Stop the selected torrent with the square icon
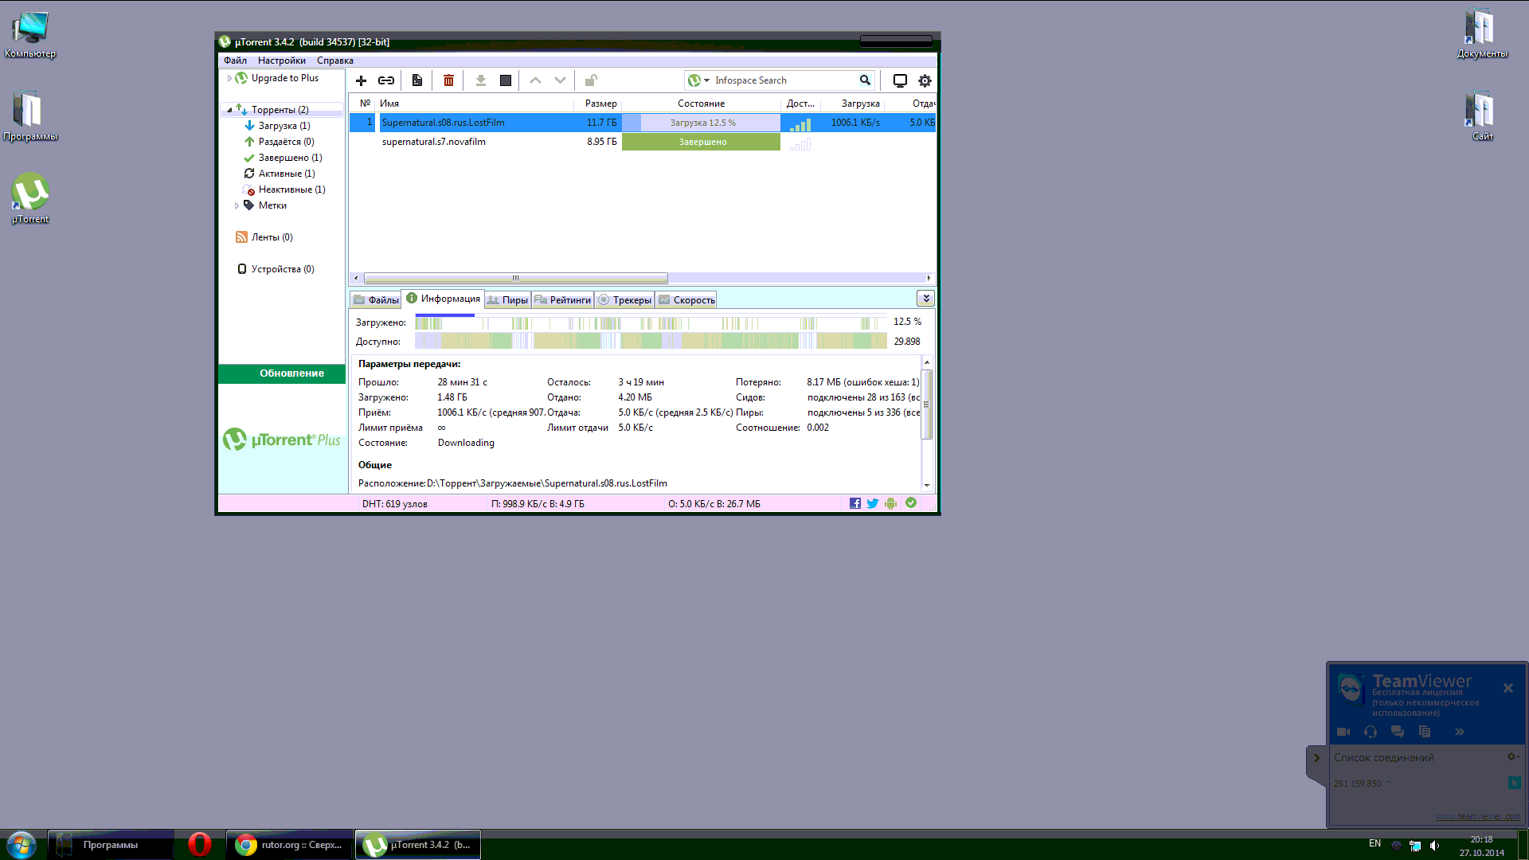The width and height of the screenshot is (1529, 860). (x=505, y=80)
